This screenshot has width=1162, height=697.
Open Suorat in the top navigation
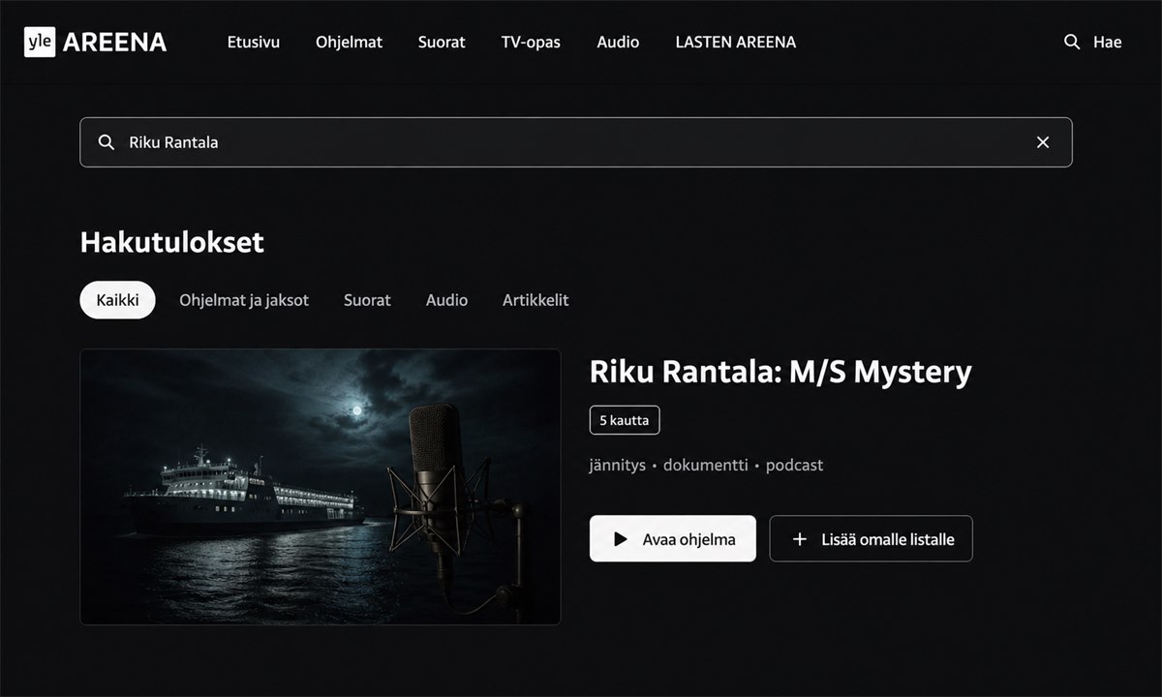442,42
